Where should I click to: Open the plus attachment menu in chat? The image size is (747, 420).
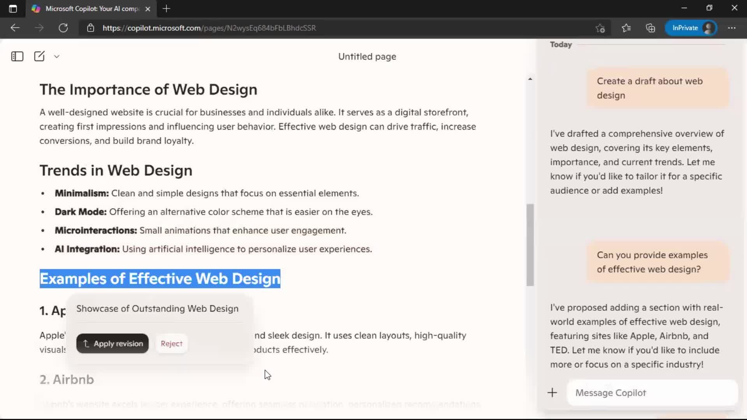coord(552,393)
